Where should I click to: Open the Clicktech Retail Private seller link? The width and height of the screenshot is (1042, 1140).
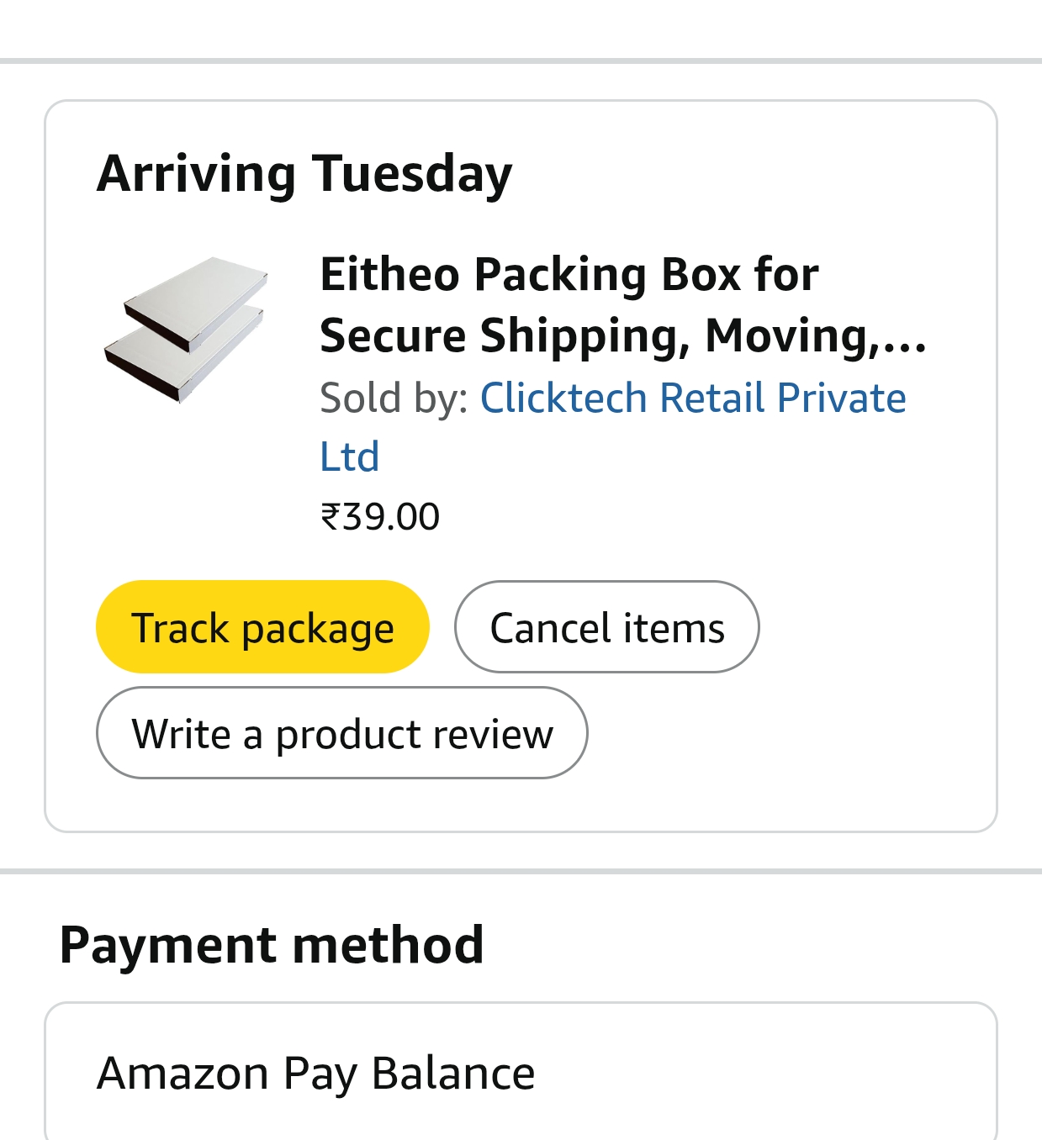692,398
